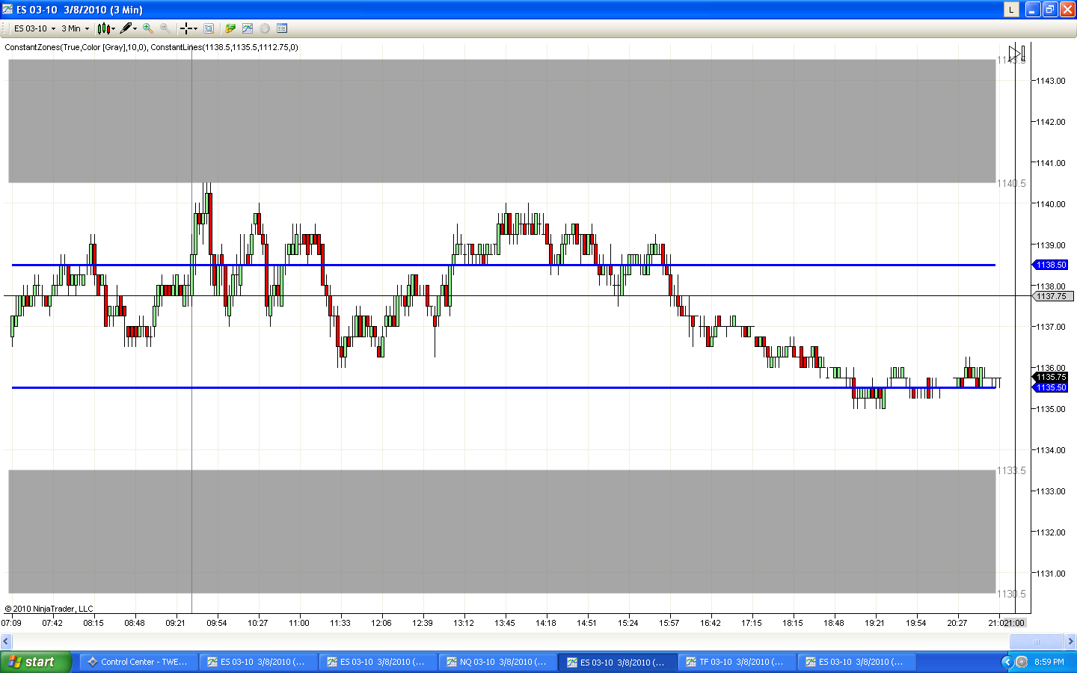Select the candlestick chart style icon
This screenshot has width=1077, height=673.
103,28
